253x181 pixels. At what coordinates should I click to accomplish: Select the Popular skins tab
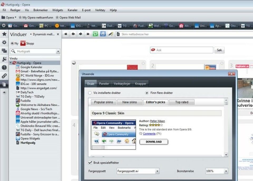[x=104, y=102]
